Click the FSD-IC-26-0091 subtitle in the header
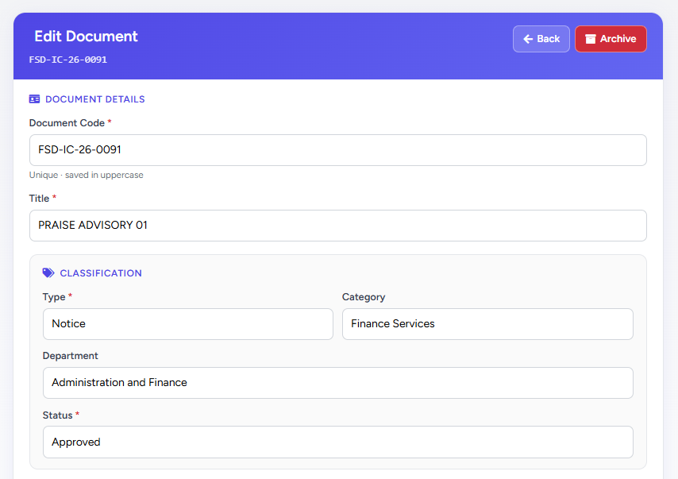The height and width of the screenshot is (479, 678). [x=68, y=60]
